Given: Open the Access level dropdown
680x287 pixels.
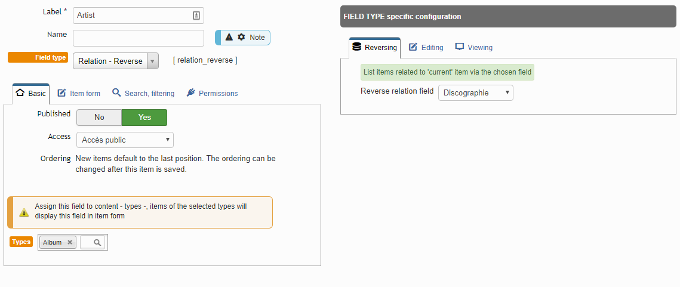Looking at the screenshot, I should [x=125, y=140].
